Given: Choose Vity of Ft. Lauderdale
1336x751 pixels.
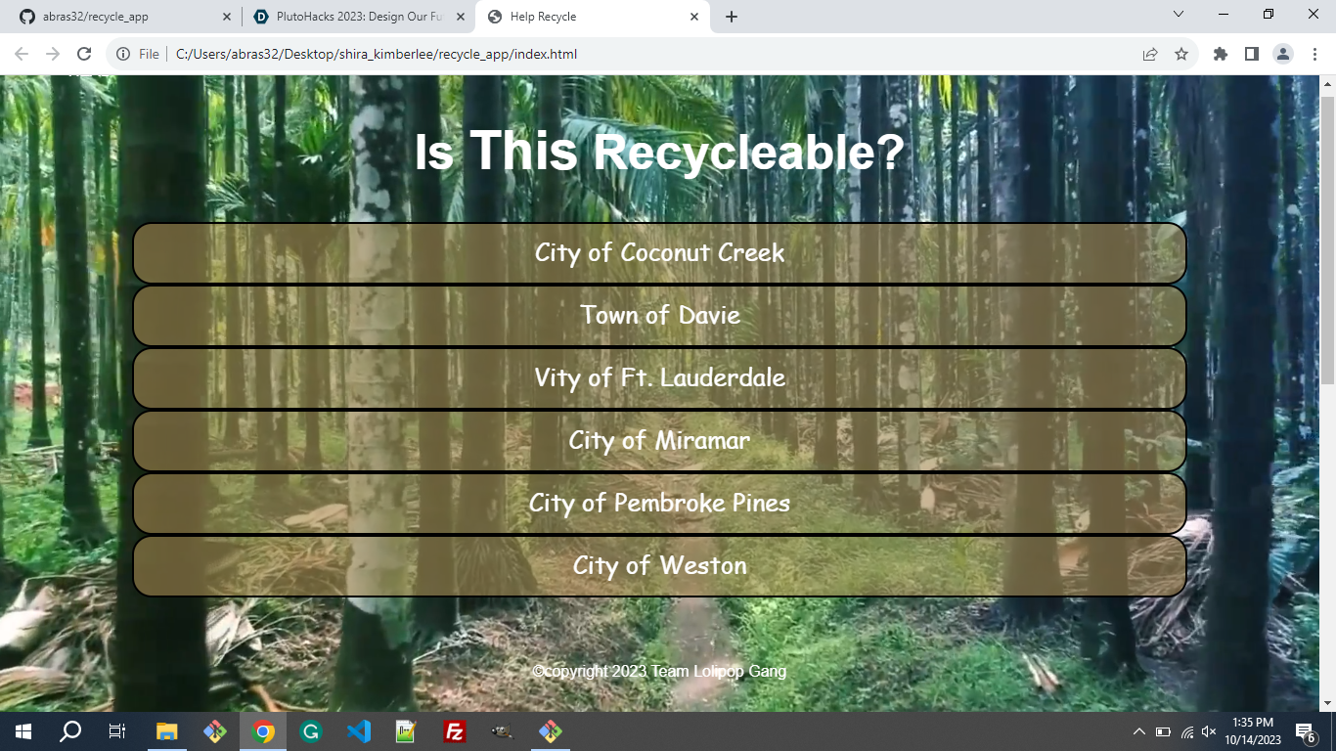Looking at the screenshot, I should coord(659,377).
